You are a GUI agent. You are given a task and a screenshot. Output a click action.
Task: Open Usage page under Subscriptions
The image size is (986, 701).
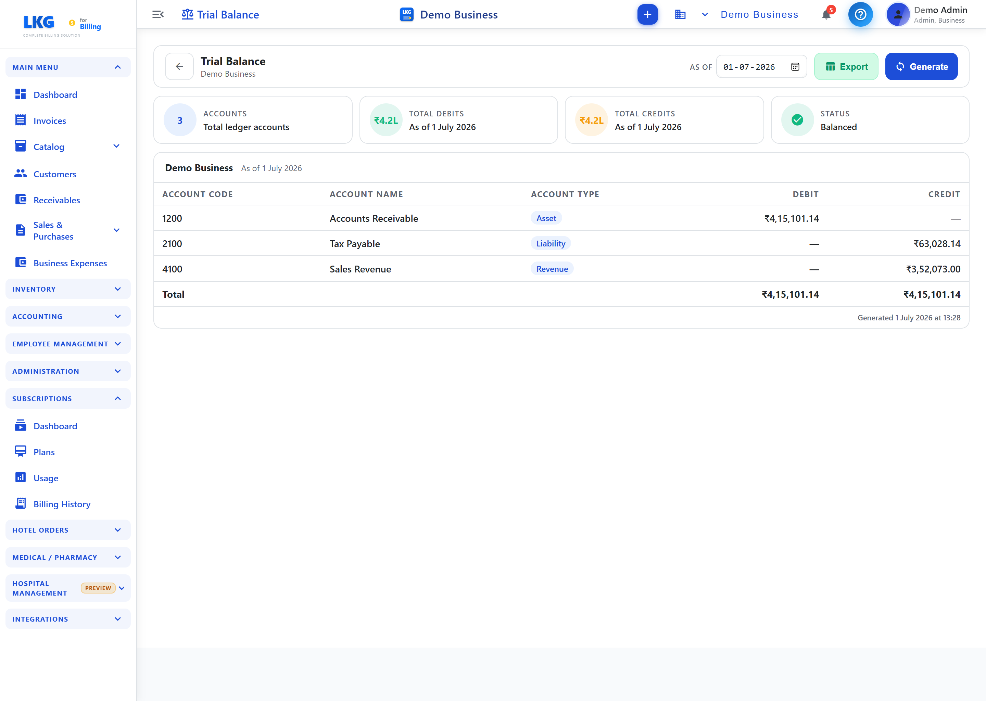(46, 478)
